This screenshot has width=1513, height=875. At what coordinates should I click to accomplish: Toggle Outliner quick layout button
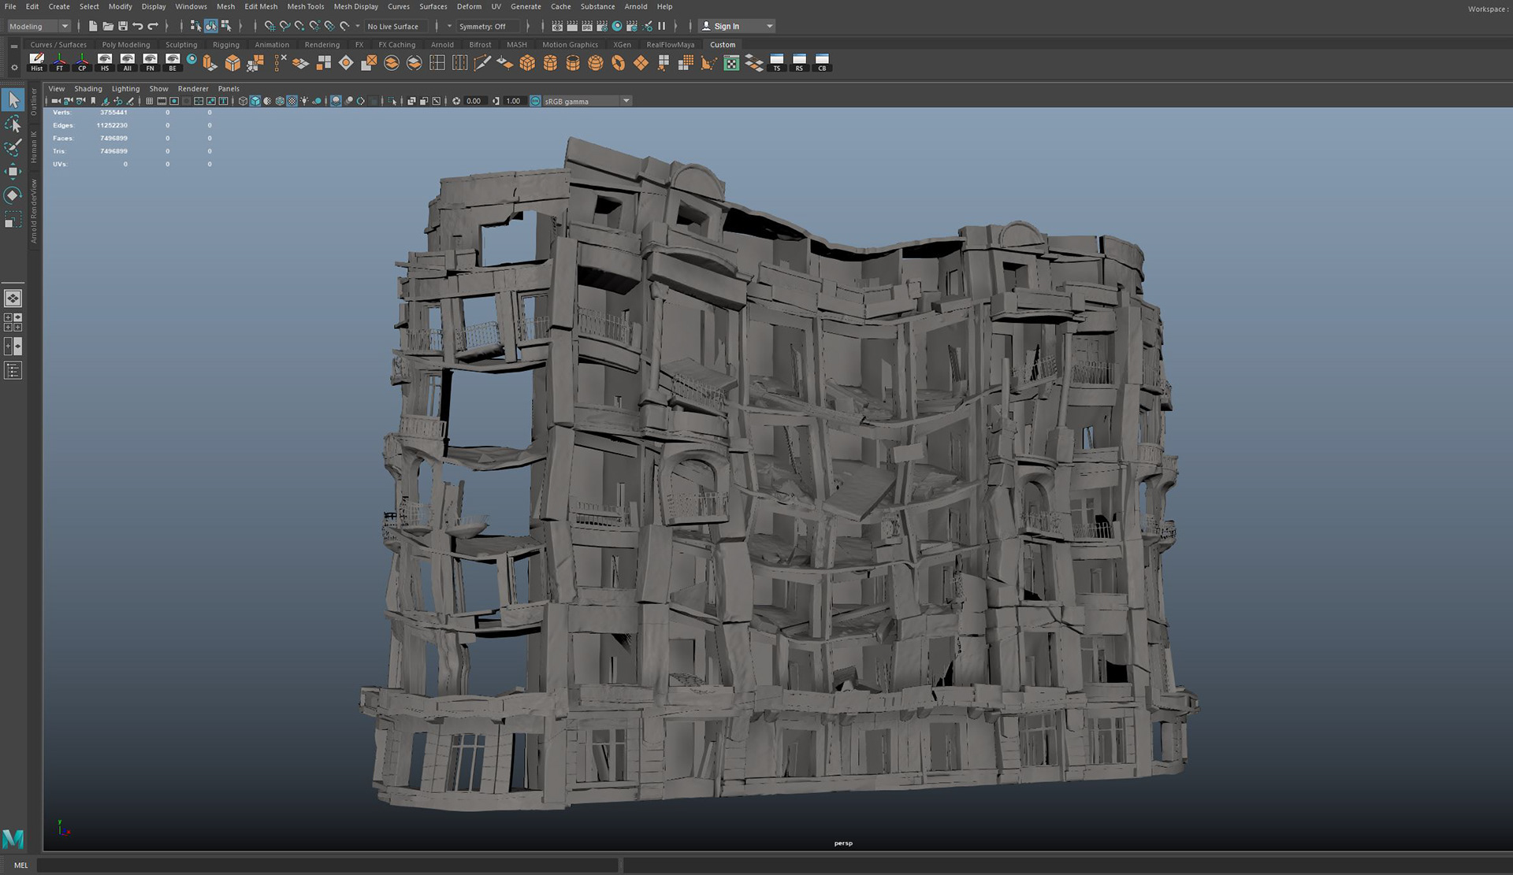(x=13, y=370)
